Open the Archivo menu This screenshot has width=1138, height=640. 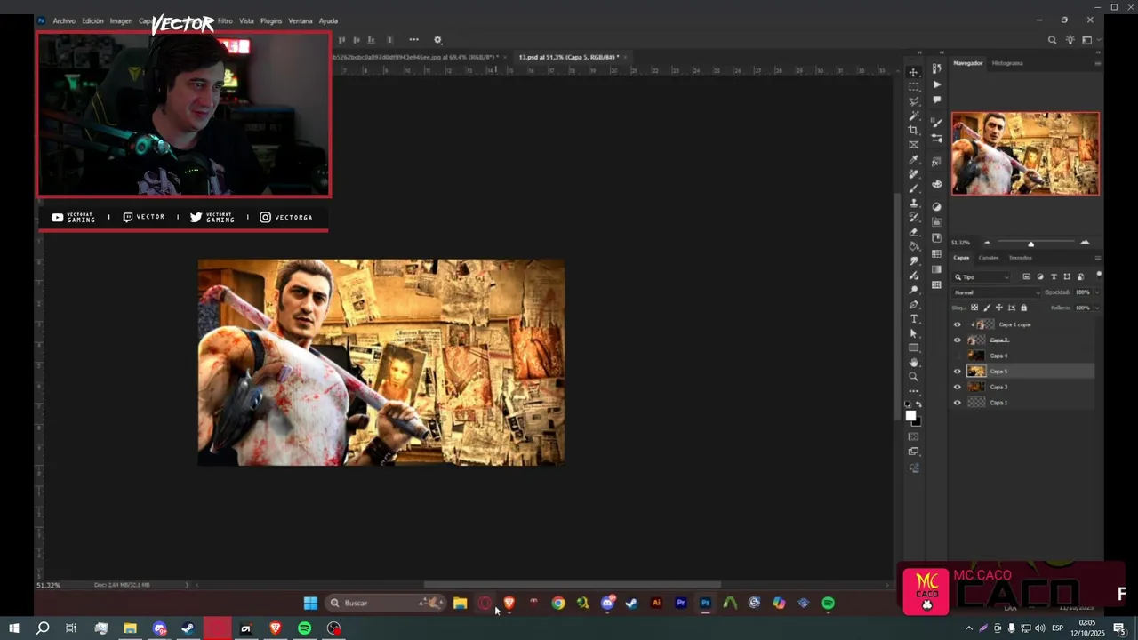tap(64, 20)
